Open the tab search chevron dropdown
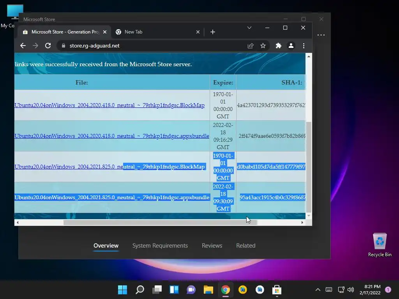This screenshot has width=399, height=299. (x=249, y=28)
